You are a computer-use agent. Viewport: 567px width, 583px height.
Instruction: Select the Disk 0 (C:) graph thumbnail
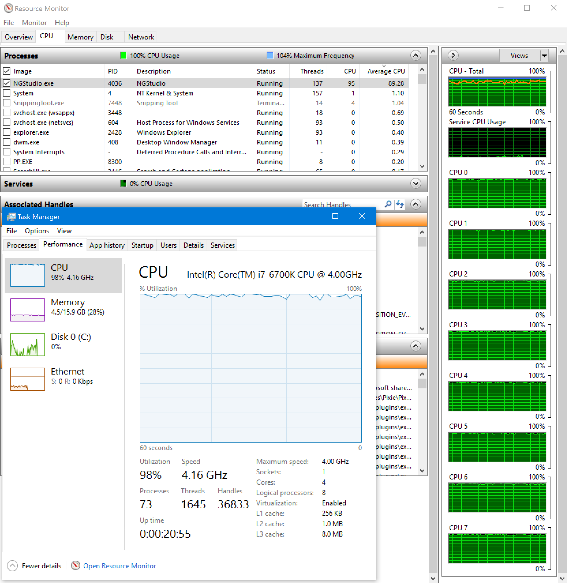click(x=28, y=344)
